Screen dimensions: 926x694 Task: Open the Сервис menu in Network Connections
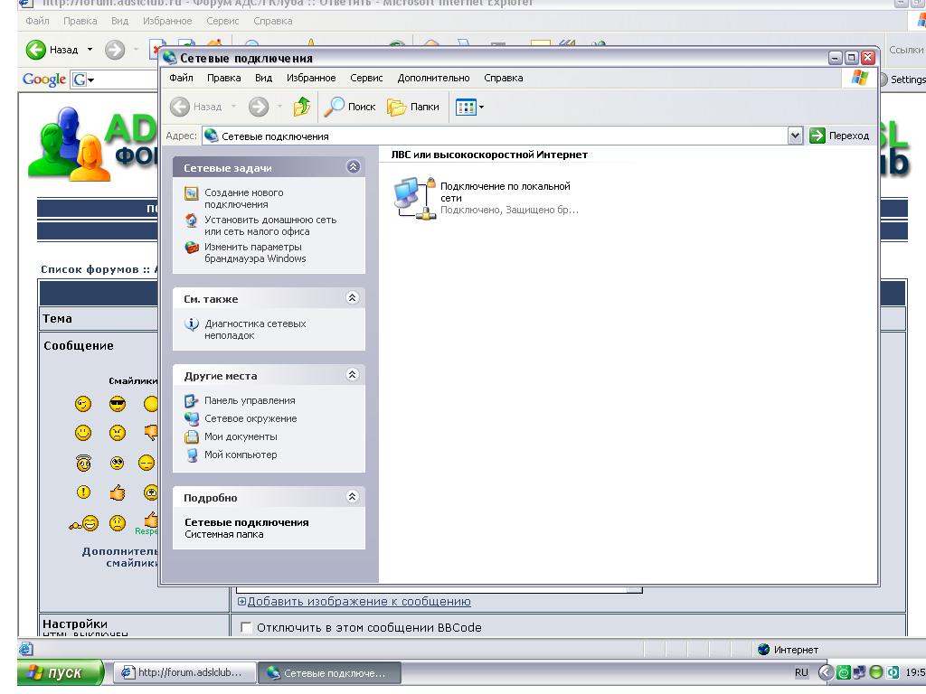(366, 78)
